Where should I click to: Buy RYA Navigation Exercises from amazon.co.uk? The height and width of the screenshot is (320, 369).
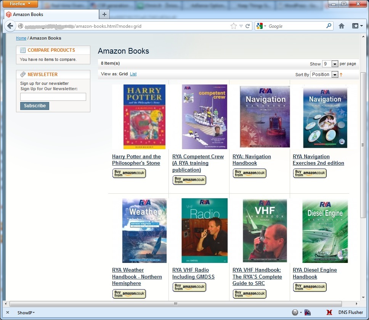[310, 173]
